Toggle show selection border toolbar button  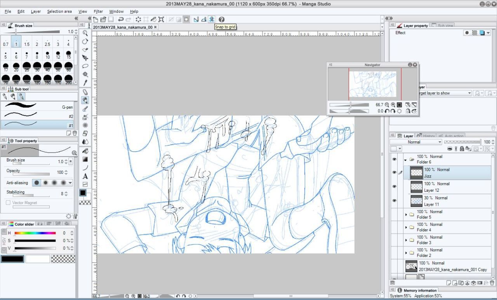coord(186,19)
